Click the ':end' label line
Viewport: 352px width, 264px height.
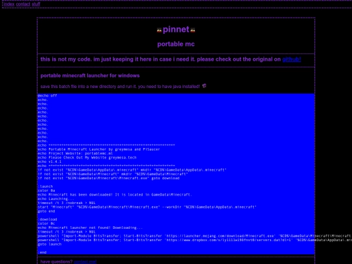(42, 252)
